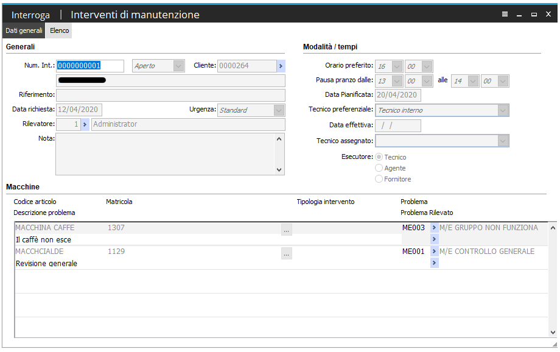The image size is (560, 352).
Task: Click the matricola 1307 cell
Action: click(116, 228)
